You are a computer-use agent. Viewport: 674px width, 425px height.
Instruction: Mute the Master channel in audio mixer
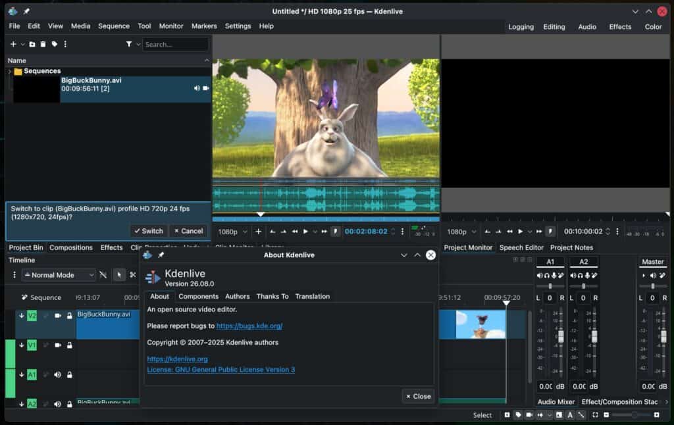(653, 276)
